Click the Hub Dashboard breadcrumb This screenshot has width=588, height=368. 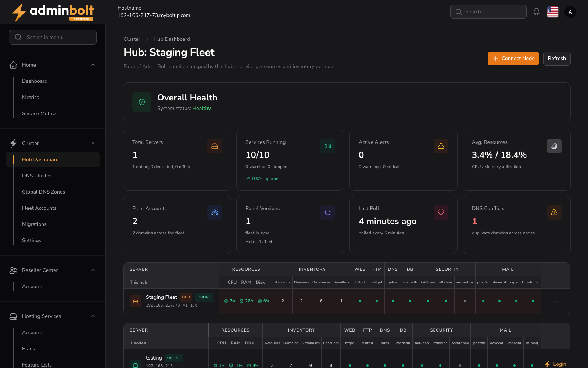[x=172, y=39]
